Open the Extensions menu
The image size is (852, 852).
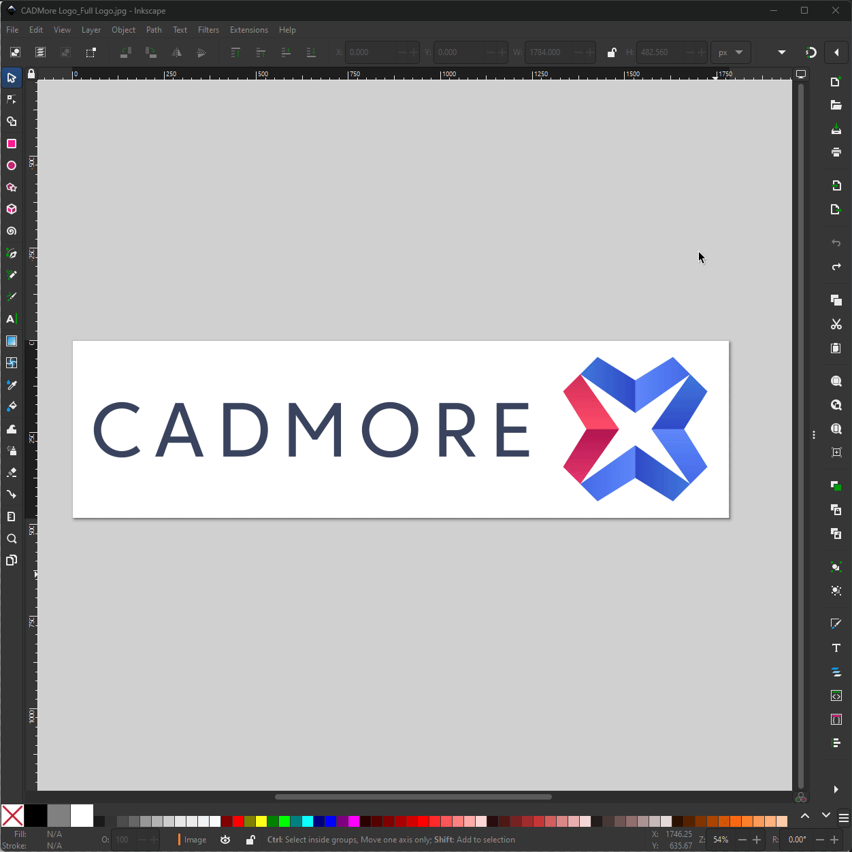tap(248, 29)
